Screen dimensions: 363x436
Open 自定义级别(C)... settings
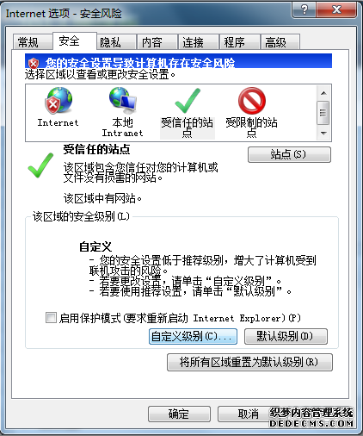[x=193, y=336]
